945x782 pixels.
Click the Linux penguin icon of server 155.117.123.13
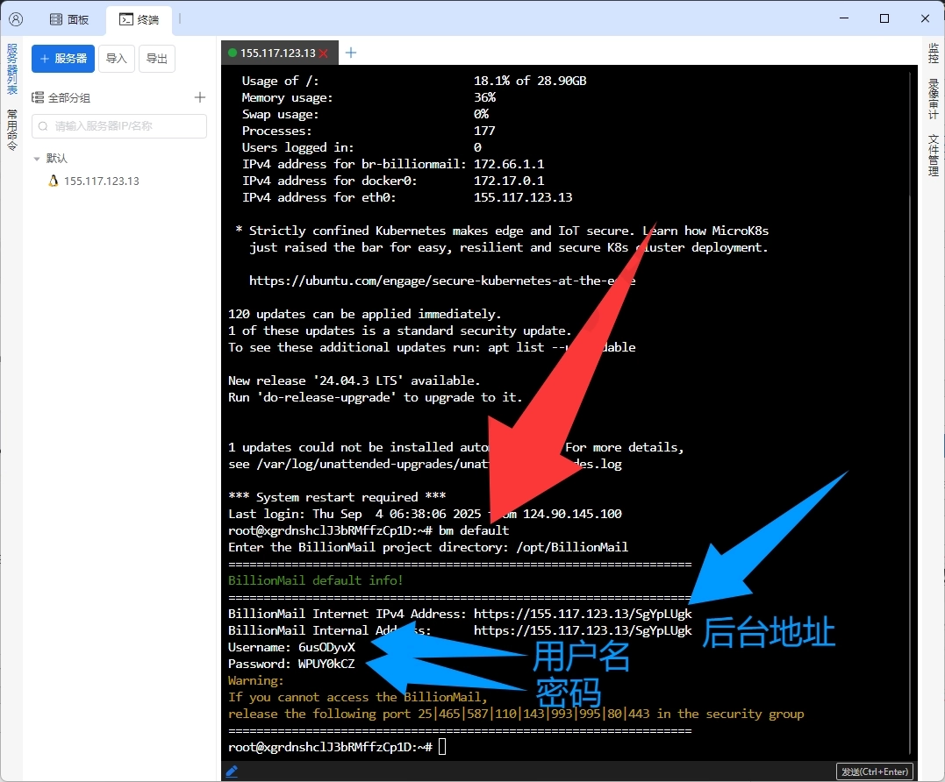point(53,181)
